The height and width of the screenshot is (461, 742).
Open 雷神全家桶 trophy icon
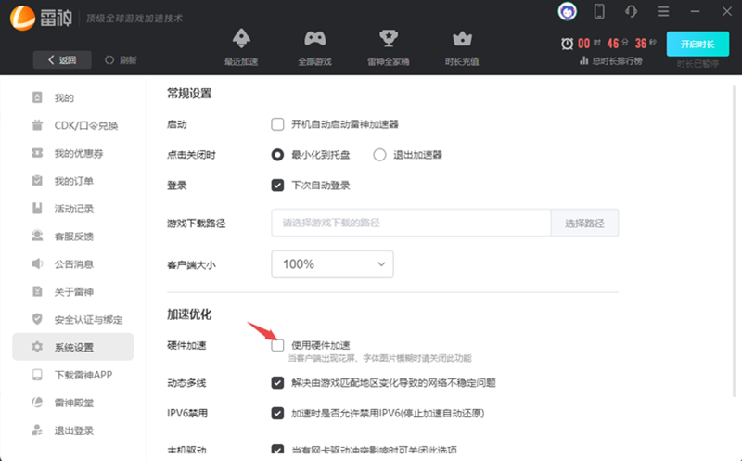coord(389,38)
